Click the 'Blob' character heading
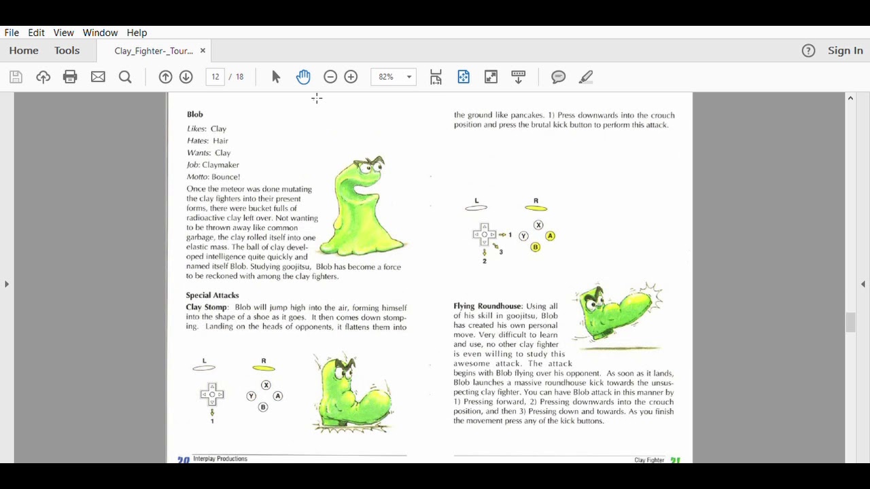 click(x=195, y=114)
